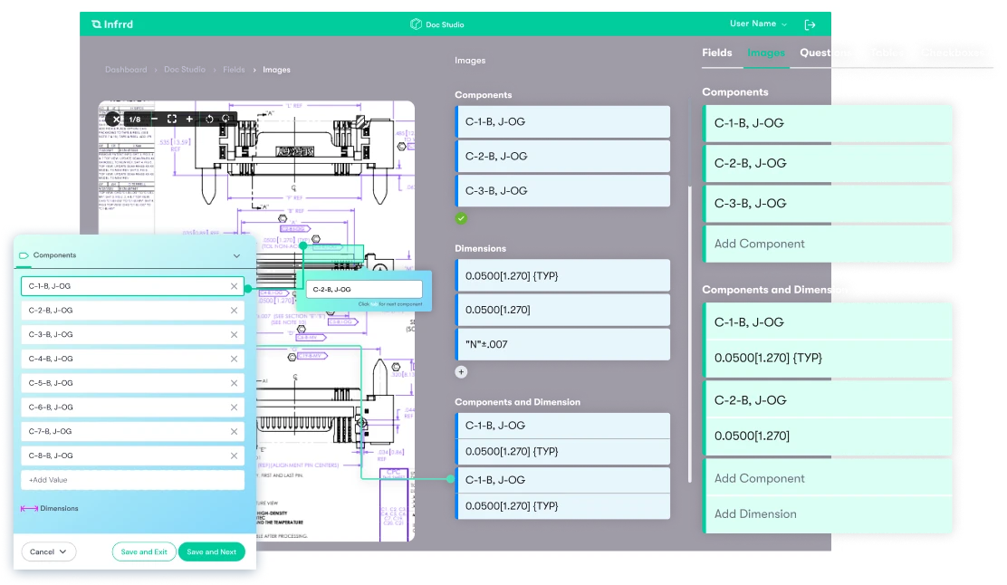Rotate drawing clockwise
The height and width of the screenshot is (585, 1007).
point(226,119)
